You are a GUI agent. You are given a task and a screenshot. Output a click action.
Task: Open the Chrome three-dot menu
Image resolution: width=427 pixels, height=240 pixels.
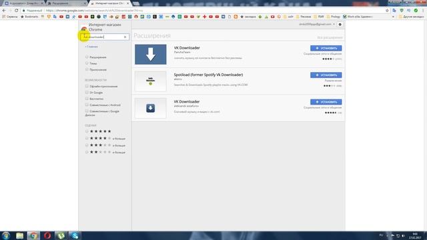pyautogui.click(x=423, y=11)
